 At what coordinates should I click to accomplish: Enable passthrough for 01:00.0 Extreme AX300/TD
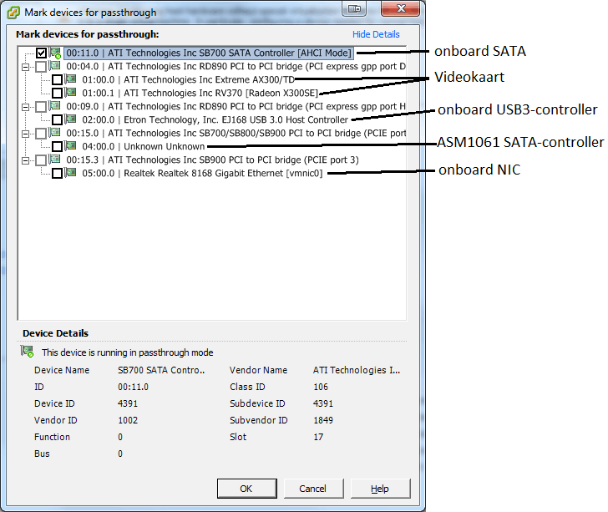(57, 79)
